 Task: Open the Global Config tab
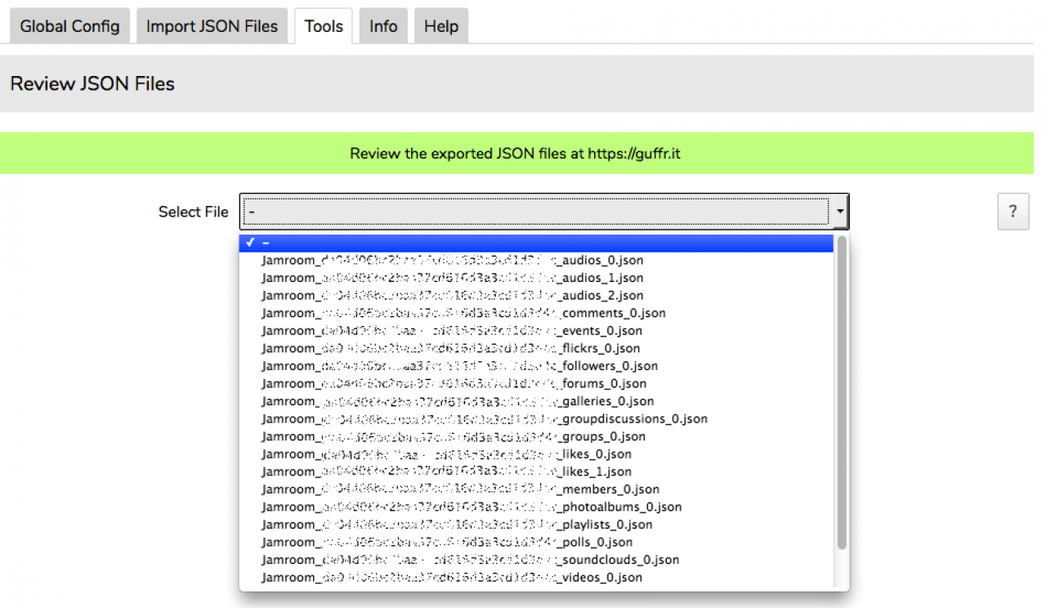(x=69, y=26)
